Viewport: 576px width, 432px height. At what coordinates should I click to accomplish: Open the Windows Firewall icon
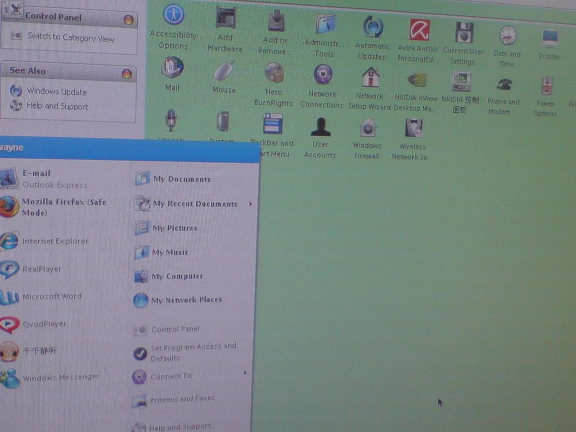coord(367,129)
